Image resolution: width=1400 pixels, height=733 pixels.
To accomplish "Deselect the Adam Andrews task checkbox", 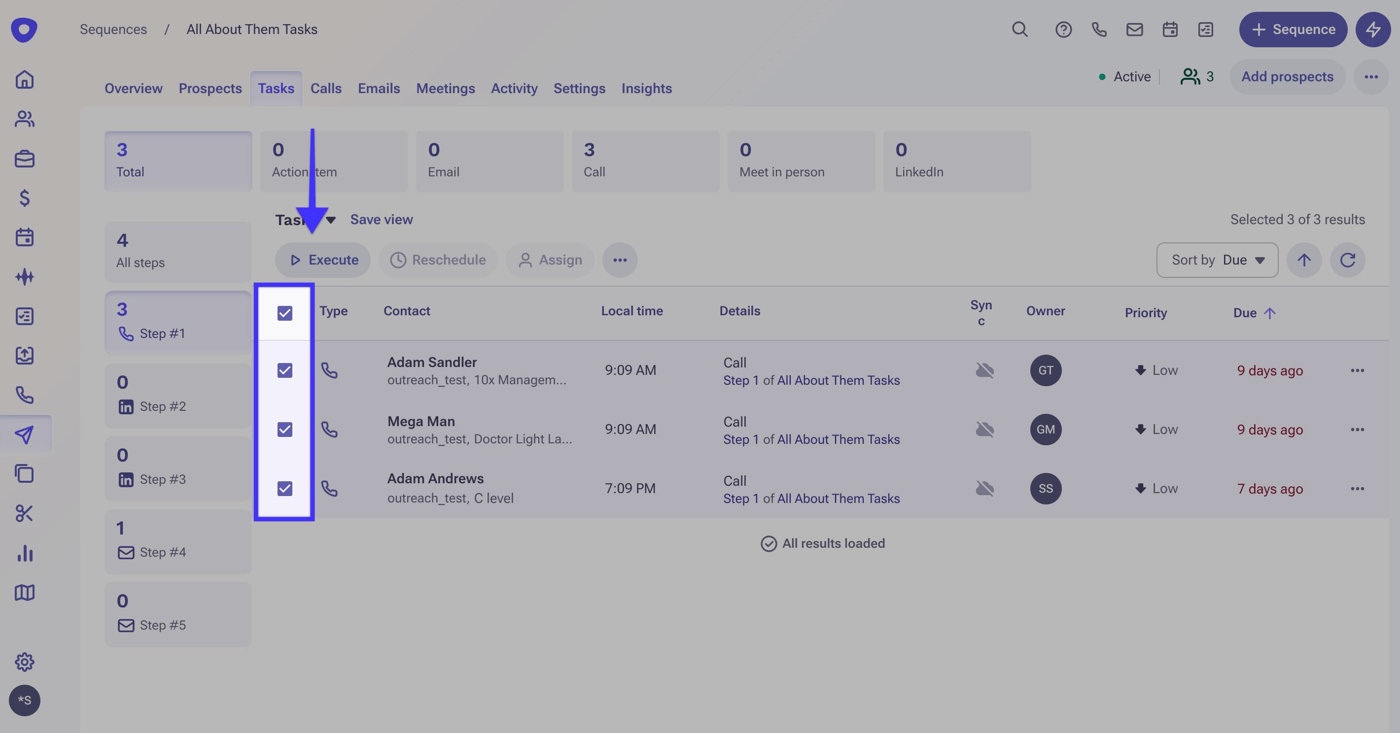I will (x=285, y=488).
